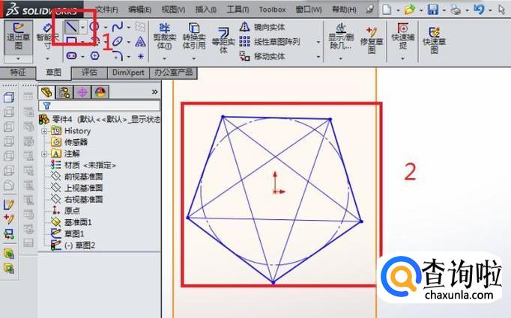
Task: Click 转换实体引用 Convert Entities tool
Action: pos(194,37)
